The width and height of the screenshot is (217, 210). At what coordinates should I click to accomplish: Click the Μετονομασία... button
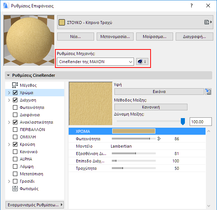click(115, 37)
